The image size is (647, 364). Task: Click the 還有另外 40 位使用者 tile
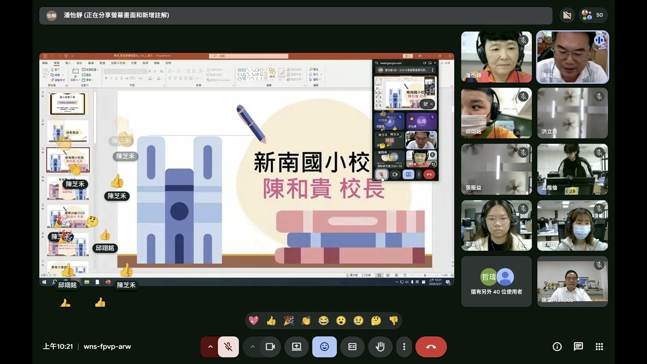496,281
